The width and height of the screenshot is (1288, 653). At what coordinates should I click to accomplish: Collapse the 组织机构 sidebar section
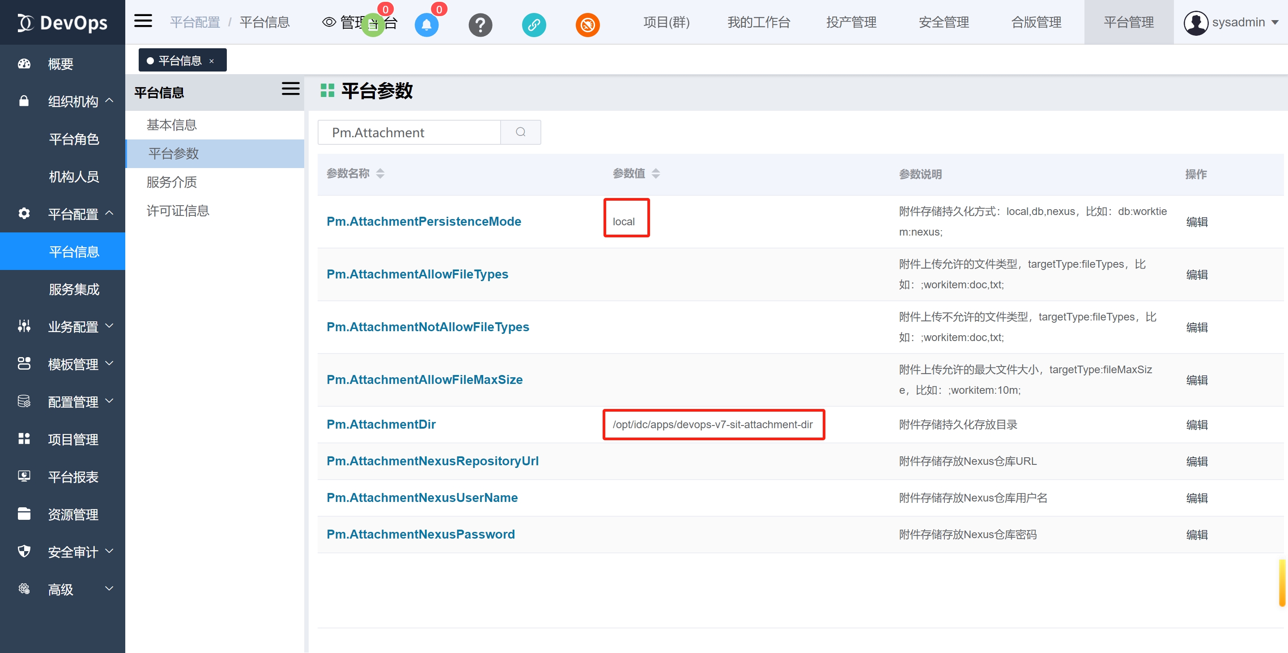72,101
